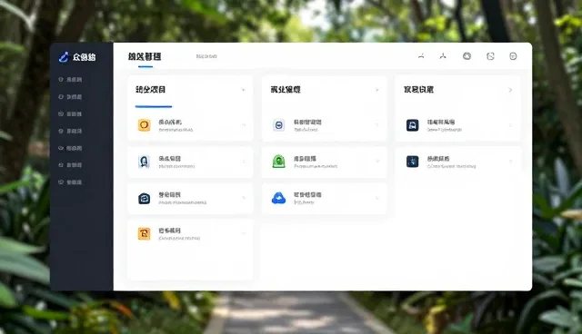Expand the right column header chevron
The height and width of the screenshot is (334, 582).
[510, 90]
